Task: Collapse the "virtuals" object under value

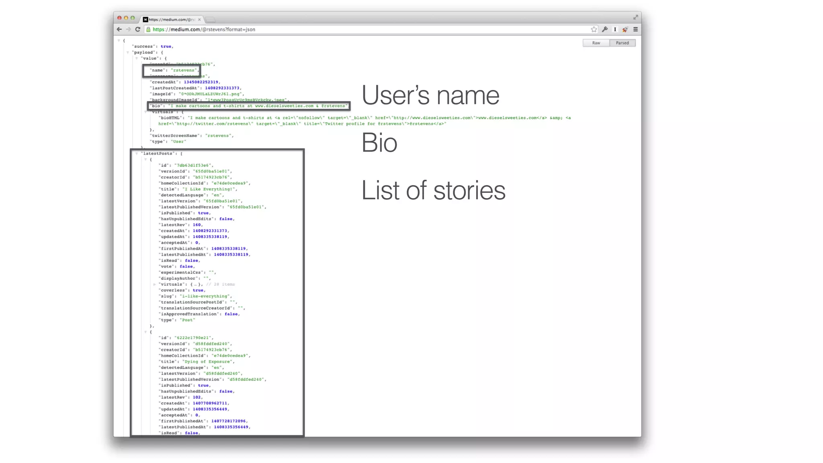Action: (x=145, y=112)
